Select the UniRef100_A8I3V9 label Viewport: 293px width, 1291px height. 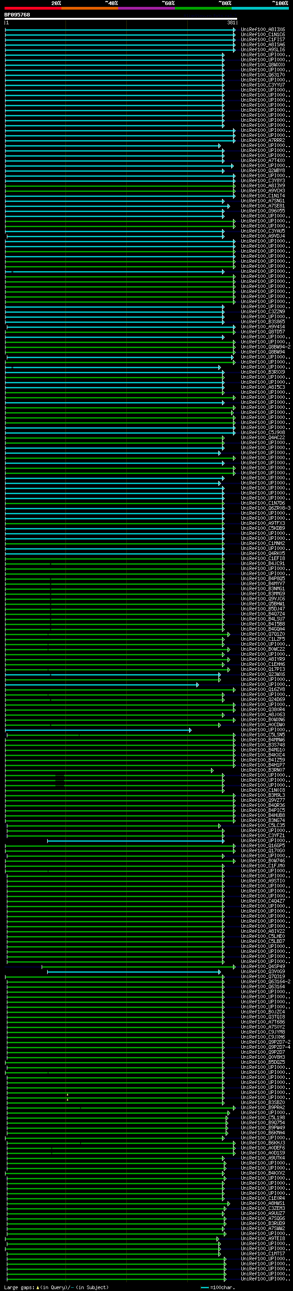pos(263,185)
